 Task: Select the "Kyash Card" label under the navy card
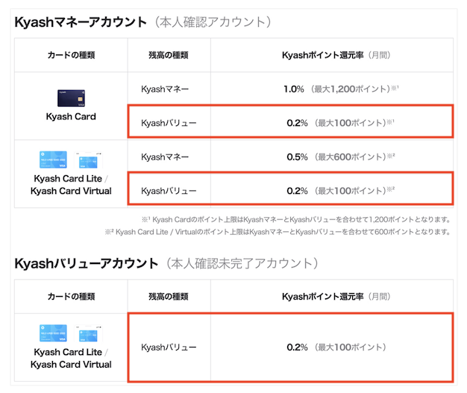tap(70, 117)
